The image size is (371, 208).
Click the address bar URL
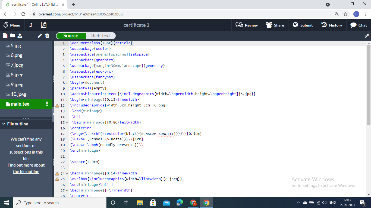80,14
